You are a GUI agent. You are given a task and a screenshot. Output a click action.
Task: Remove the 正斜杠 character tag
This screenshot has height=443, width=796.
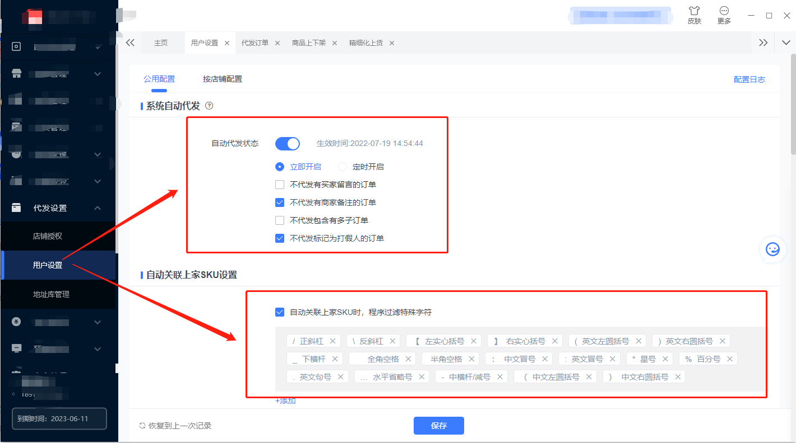(332, 341)
